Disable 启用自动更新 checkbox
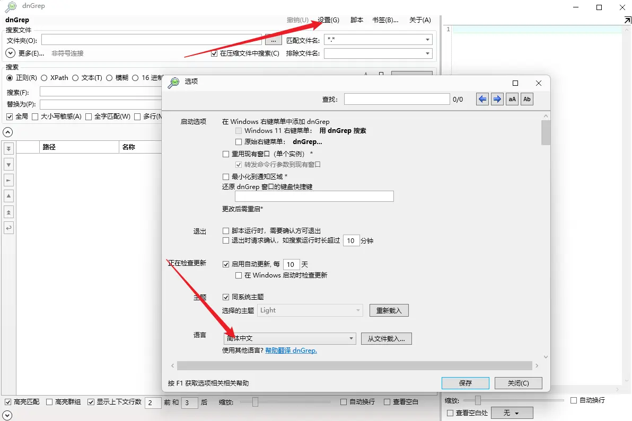This screenshot has width=632, height=421. click(x=226, y=264)
